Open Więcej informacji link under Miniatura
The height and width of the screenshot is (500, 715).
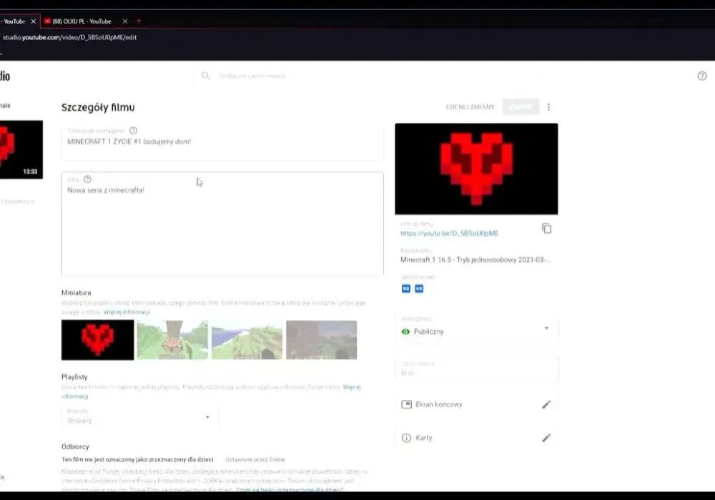tap(127, 312)
